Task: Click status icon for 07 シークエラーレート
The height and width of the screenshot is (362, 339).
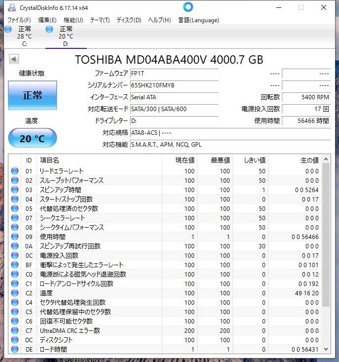Action: (x=15, y=218)
